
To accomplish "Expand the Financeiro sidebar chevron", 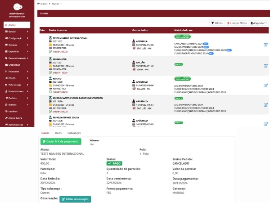I will click(x=28, y=72).
